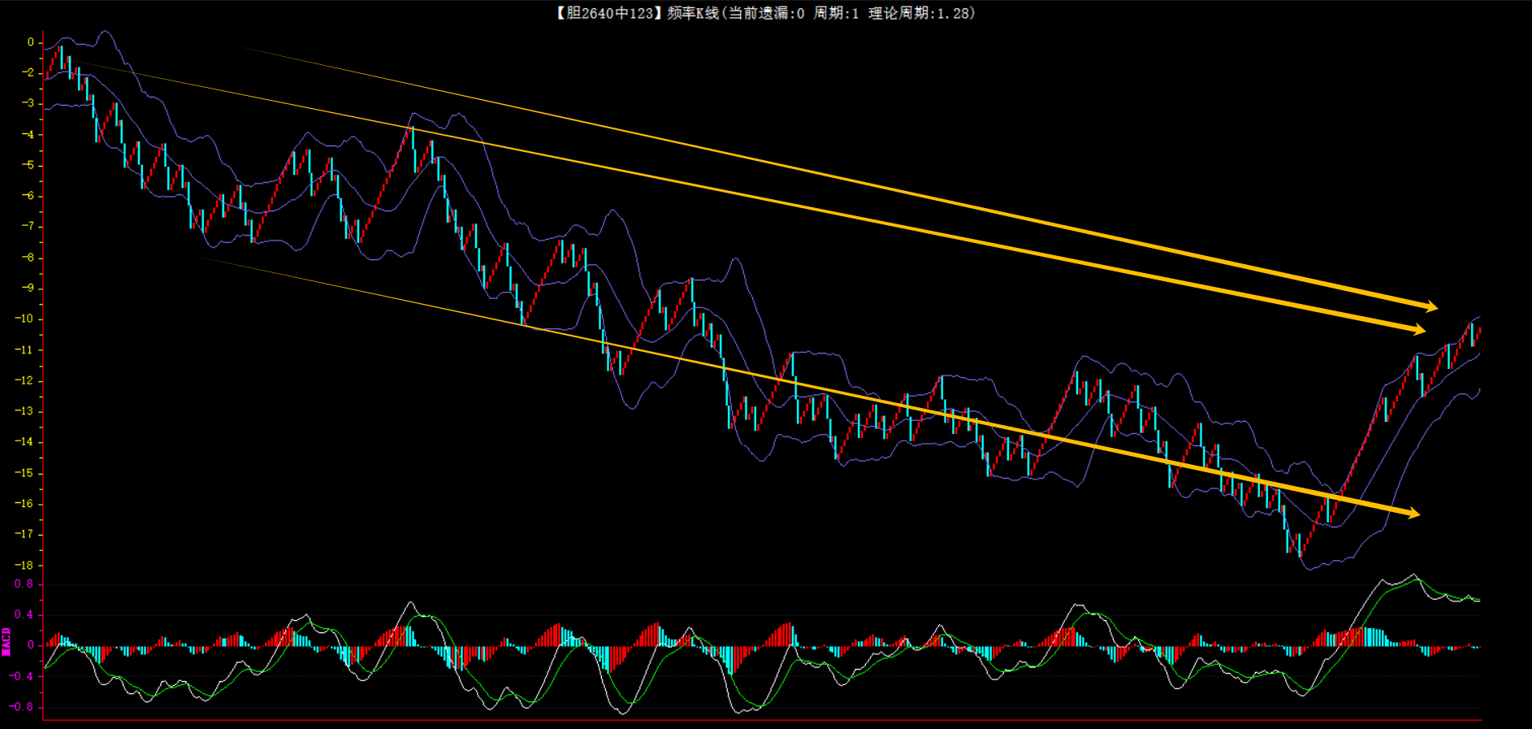This screenshot has width=1532, height=729.
Task: Click the arrowhead of the uppermost orange trendline
Action: [1431, 307]
